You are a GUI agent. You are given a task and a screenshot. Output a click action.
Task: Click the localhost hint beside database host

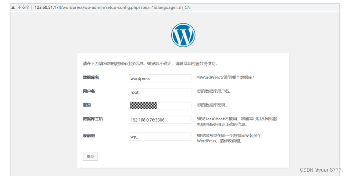pyautogui.click(x=237, y=122)
